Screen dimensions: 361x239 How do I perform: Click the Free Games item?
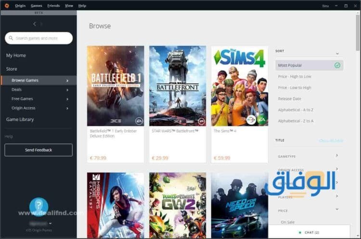(x=22, y=99)
